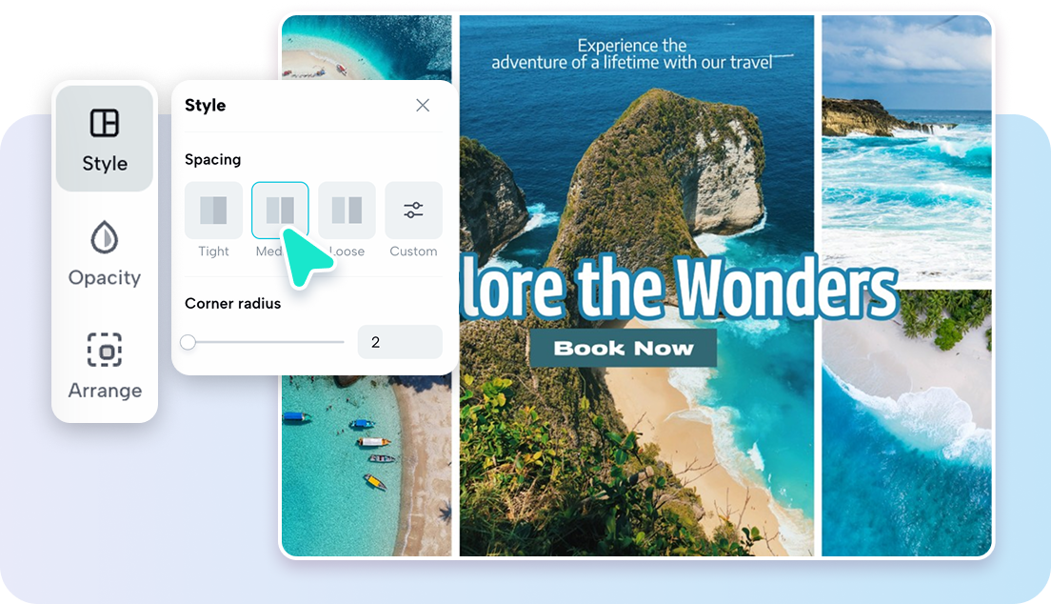Open the Custom spacing option
Viewport: 1051px width, 604px height.
click(413, 210)
